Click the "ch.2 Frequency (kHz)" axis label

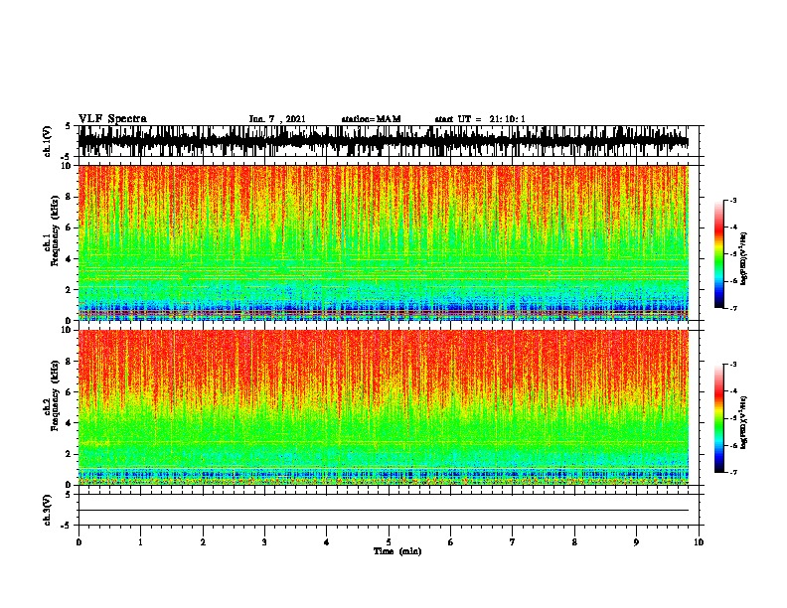pyautogui.click(x=52, y=395)
